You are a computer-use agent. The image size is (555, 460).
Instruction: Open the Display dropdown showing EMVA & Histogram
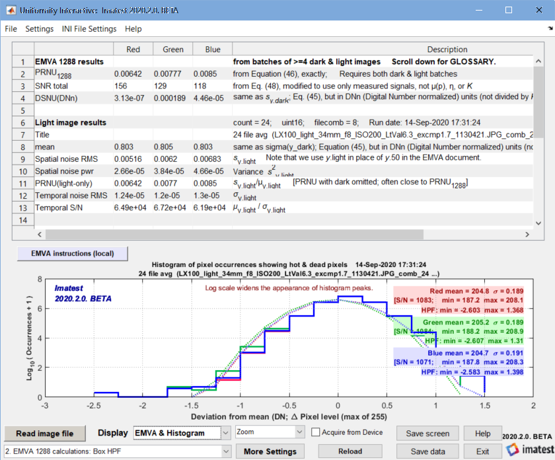(182, 433)
